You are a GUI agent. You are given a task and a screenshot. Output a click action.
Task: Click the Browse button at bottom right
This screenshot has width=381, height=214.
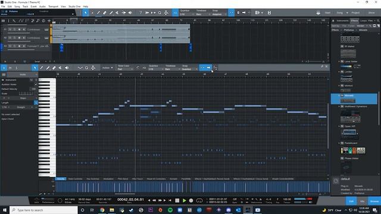coord(374,201)
